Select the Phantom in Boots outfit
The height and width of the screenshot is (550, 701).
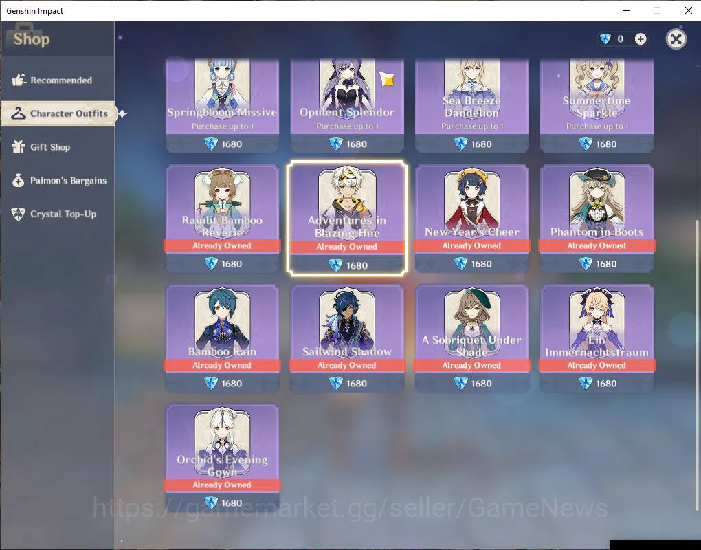tap(597, 218)
